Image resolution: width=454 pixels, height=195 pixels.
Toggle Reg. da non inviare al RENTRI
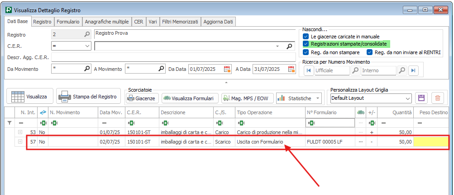click(x=369, y=52)
